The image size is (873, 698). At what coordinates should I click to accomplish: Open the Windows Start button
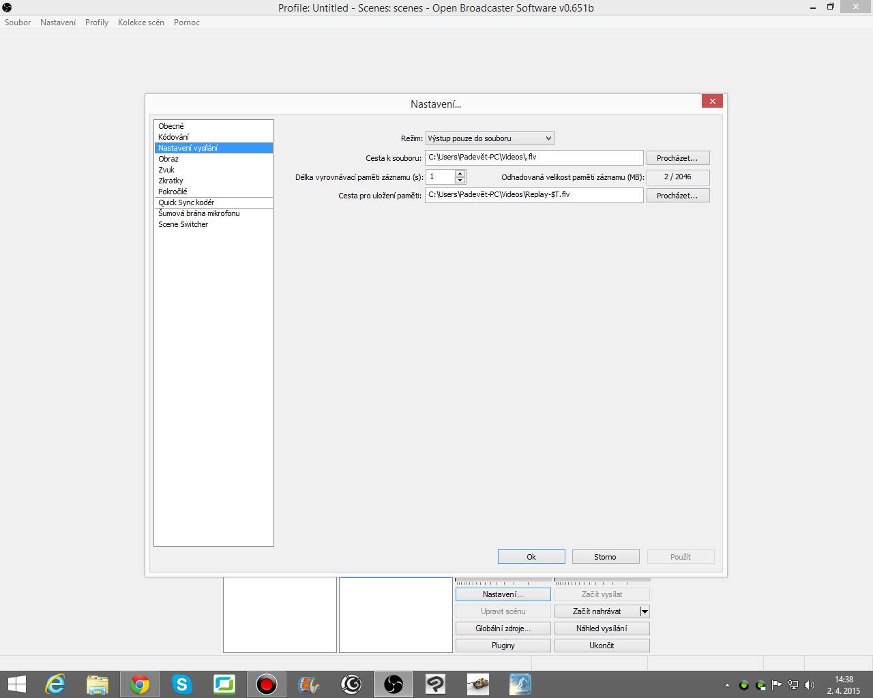point(16,684)
